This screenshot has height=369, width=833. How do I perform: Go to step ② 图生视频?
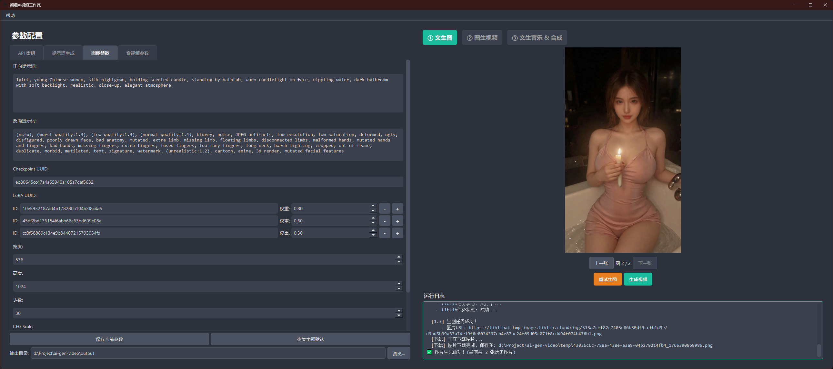click(x=482, y=37)
